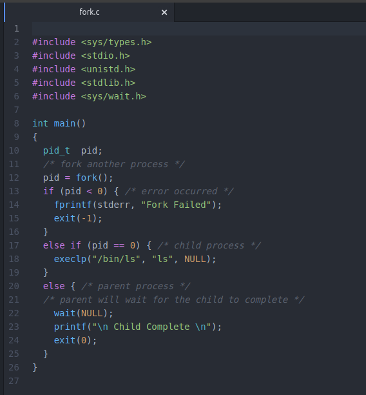Image resolution: width=366 pixels, height=395 pixels.
Task: Click line number 26 in gutter
Action: (x=14, y=367)
